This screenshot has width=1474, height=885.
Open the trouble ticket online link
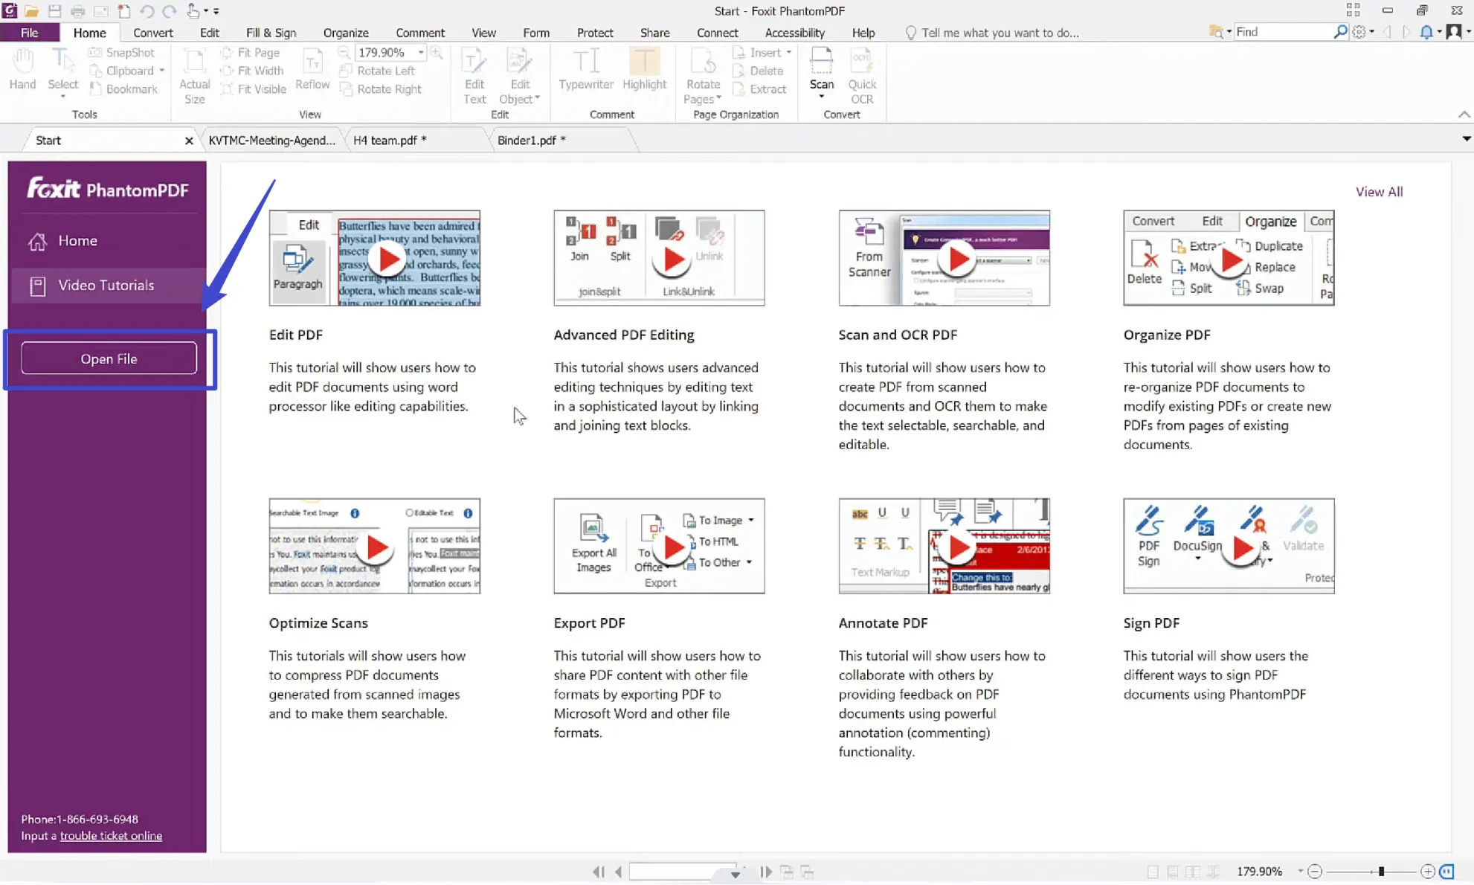coord(111,836)
